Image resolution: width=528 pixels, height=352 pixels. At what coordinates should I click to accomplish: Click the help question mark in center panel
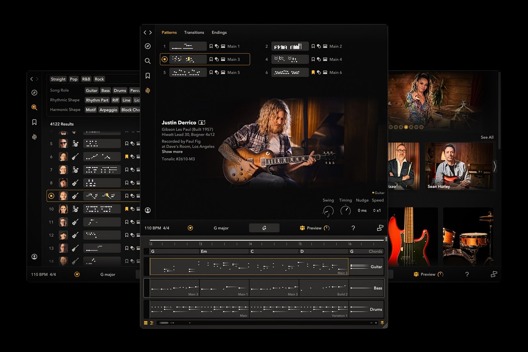[353, 228]
